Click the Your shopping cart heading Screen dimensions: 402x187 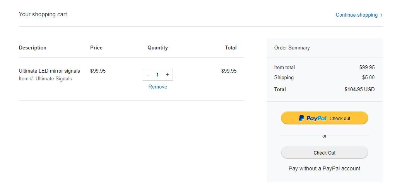[x=43, y=14]
